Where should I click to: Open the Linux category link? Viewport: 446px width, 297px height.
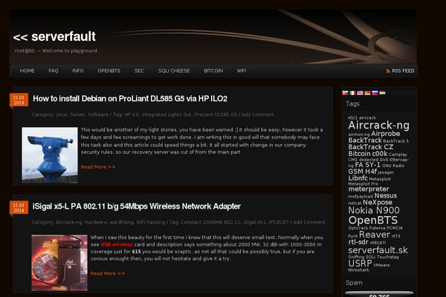pyautogui.click(x=61, y=114)
